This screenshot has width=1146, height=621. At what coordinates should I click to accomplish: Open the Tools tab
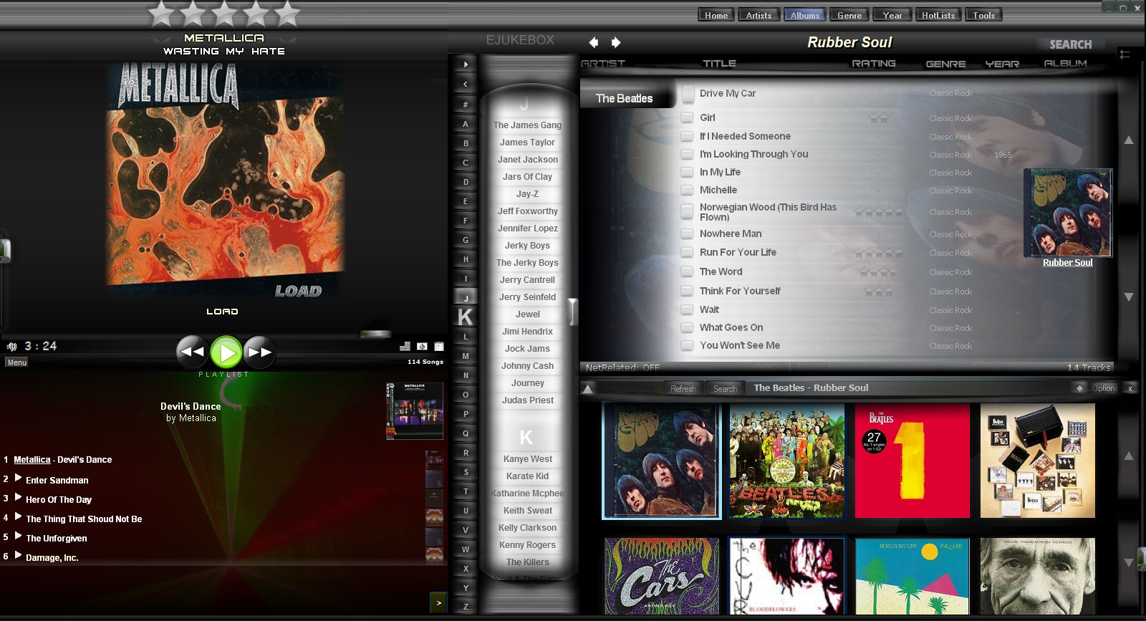(x=984, y=15)
